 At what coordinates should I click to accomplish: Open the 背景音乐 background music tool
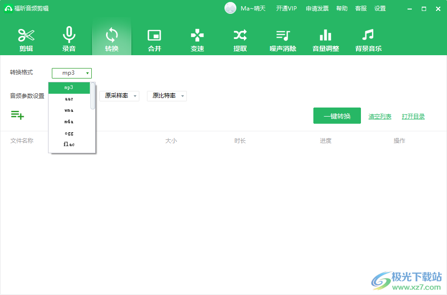(x=369, y=39)
